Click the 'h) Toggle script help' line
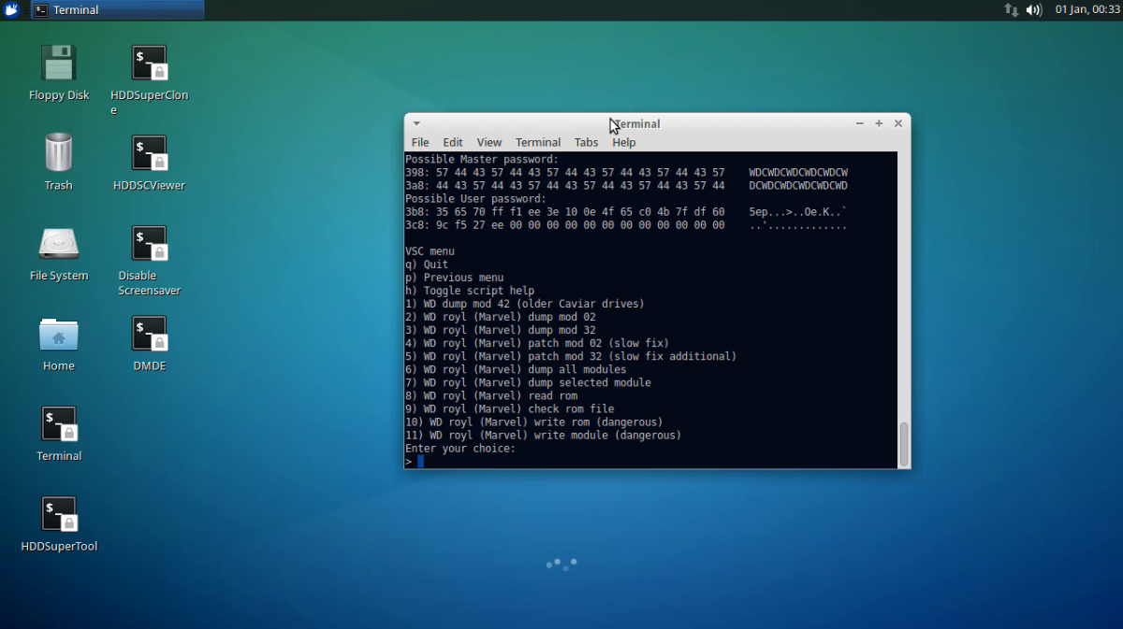Viewport: 1123px width, 629px height. 470,291
